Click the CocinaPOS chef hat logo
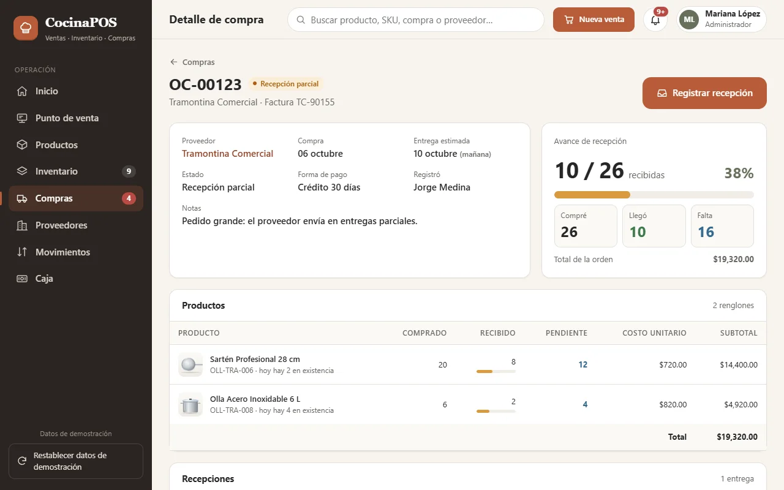784x490 pixels. tap(26, 28)
